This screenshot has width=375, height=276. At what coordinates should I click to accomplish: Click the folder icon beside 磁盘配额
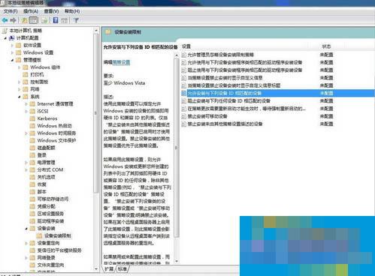coord(32,148)
